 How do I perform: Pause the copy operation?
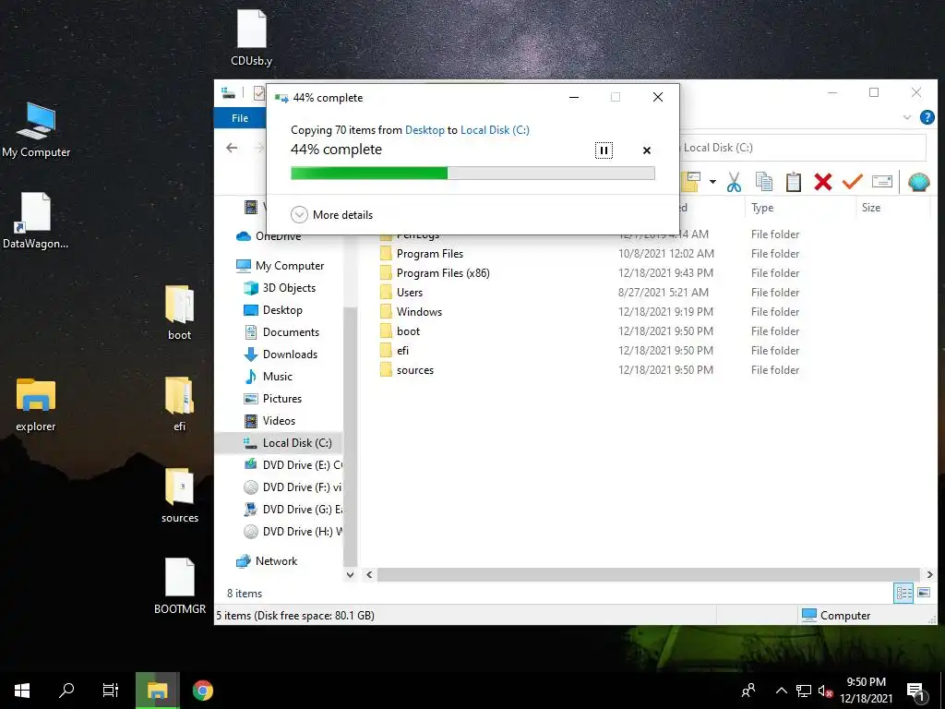tap(604, 150)
